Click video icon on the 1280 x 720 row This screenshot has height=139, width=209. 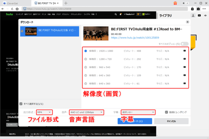185,59
